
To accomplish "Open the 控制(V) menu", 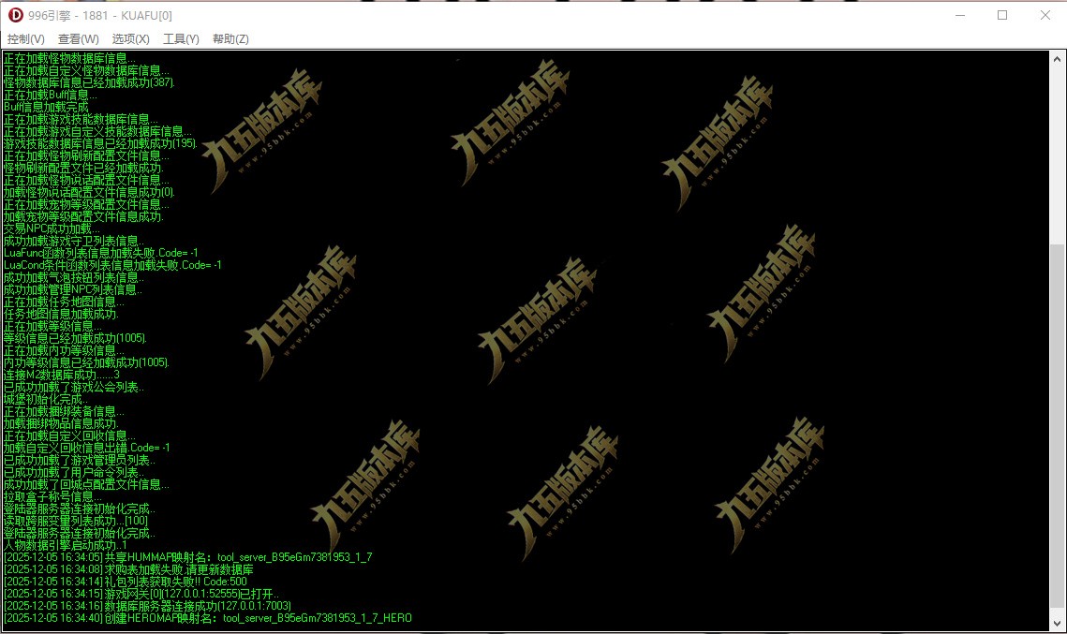I will tap(26, 38).
